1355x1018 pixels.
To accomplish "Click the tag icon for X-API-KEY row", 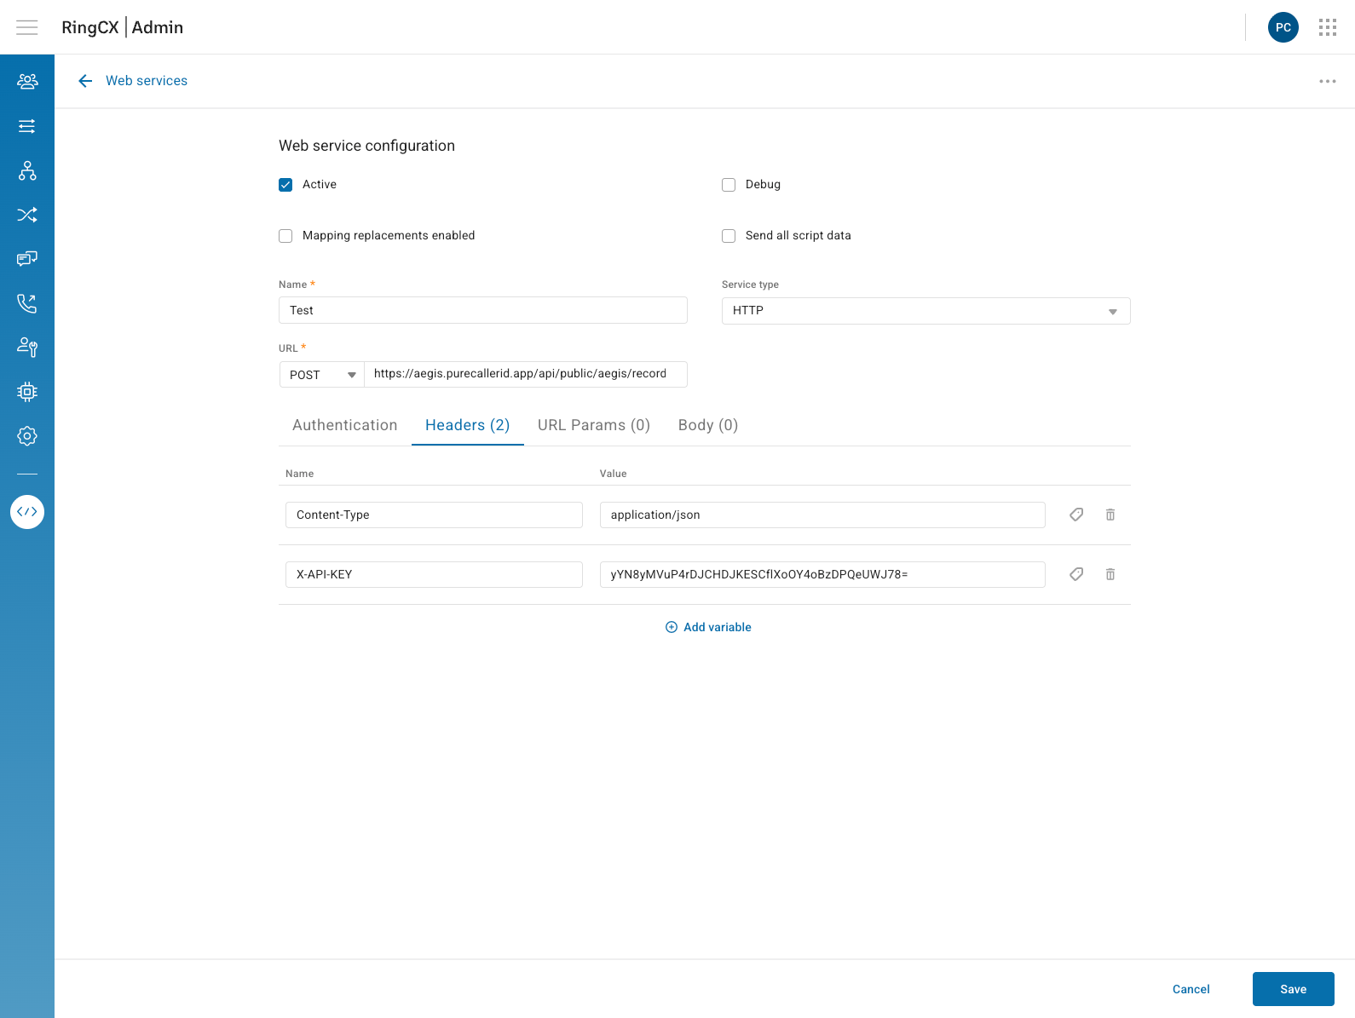I will click(x=1076, y=574).
